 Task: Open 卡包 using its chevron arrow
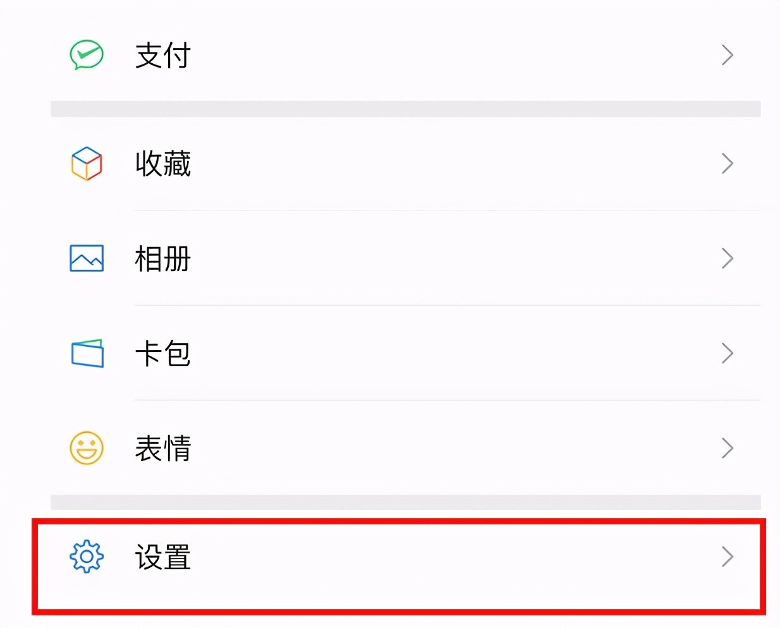coord(728,354)
